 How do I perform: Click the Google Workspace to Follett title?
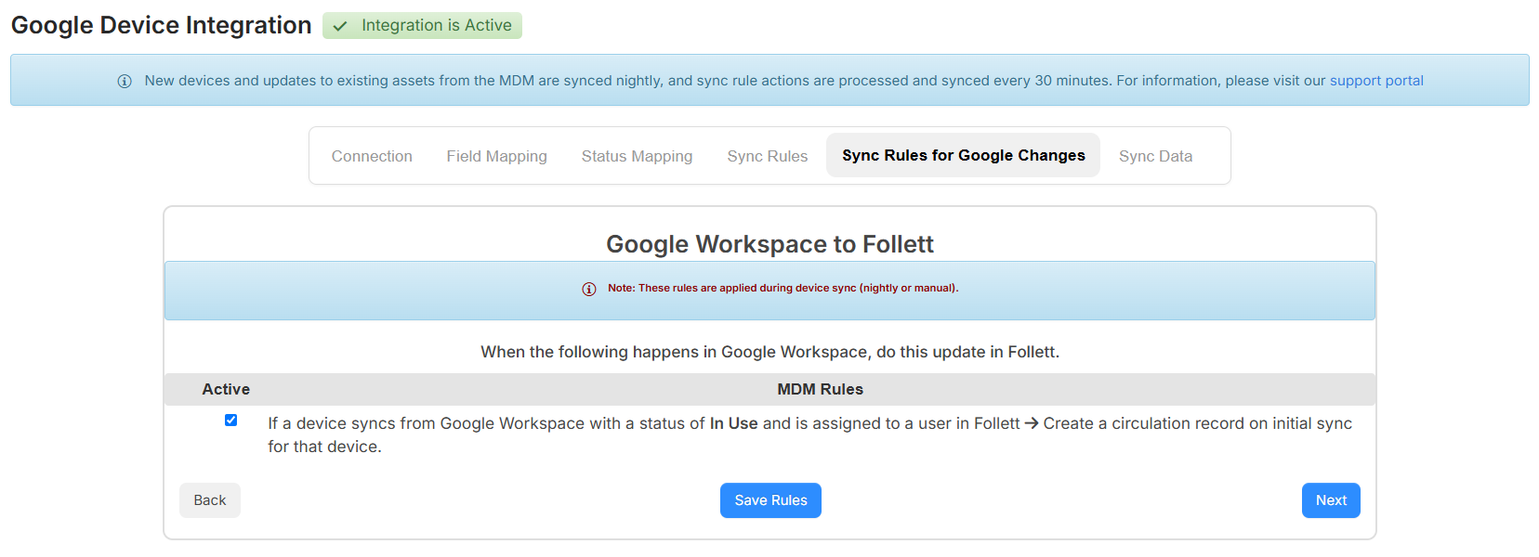pos(769,244)
